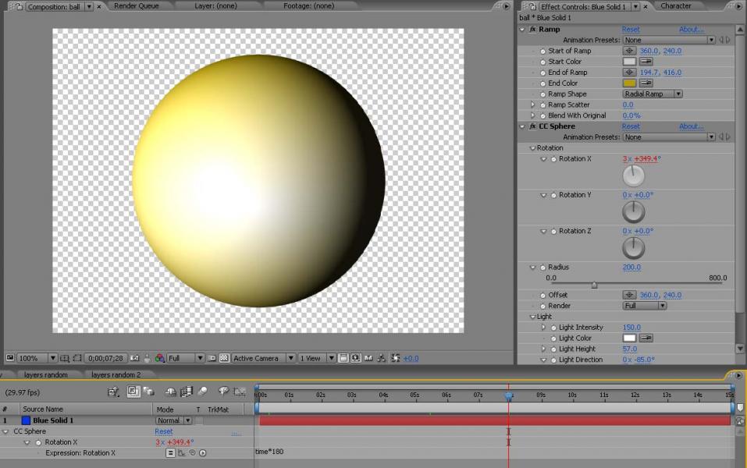The width and height of the screenshot is (747, 468).
Task: Click the current time display 0;00;07;28
Action: pos(105,359)
